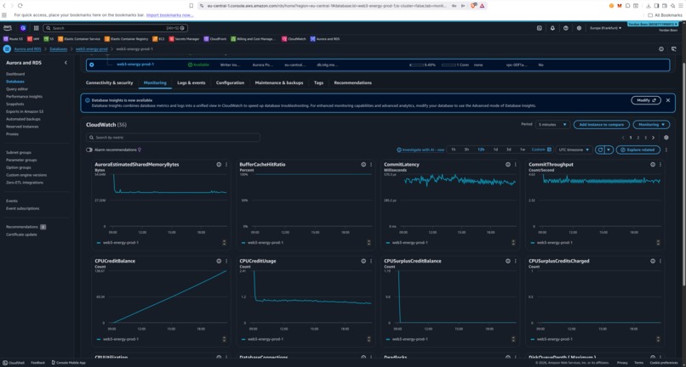Expand the legend under the CommitLatency chart

tap(513, 242)
